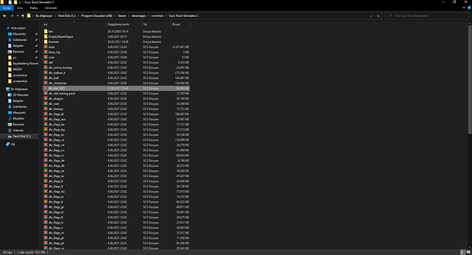Open pinned Resimler under Hızlı erişim
This screenshot has height=255, width=472.
(x=18, y=52)
